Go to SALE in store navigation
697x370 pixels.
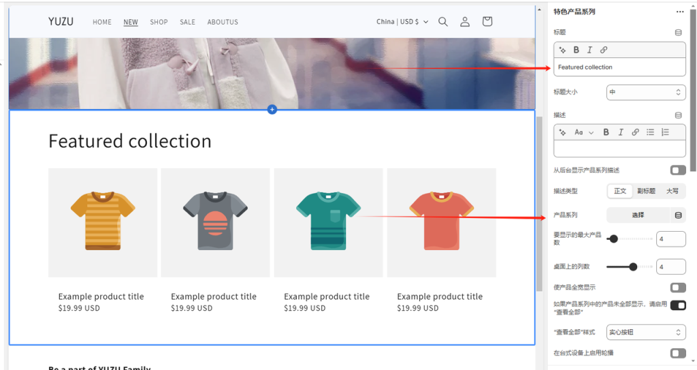(187, 22)
